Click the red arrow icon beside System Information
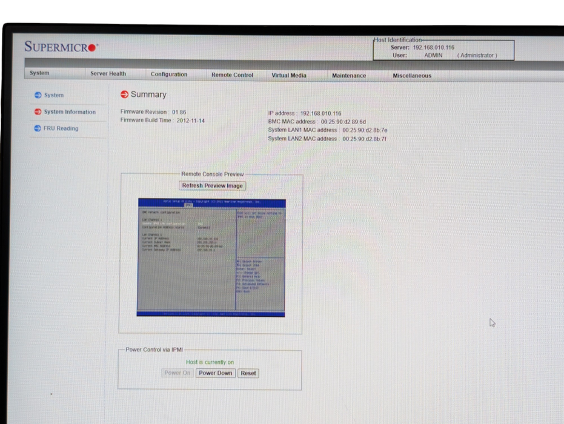564x424 pixels. tap(38, 111)
